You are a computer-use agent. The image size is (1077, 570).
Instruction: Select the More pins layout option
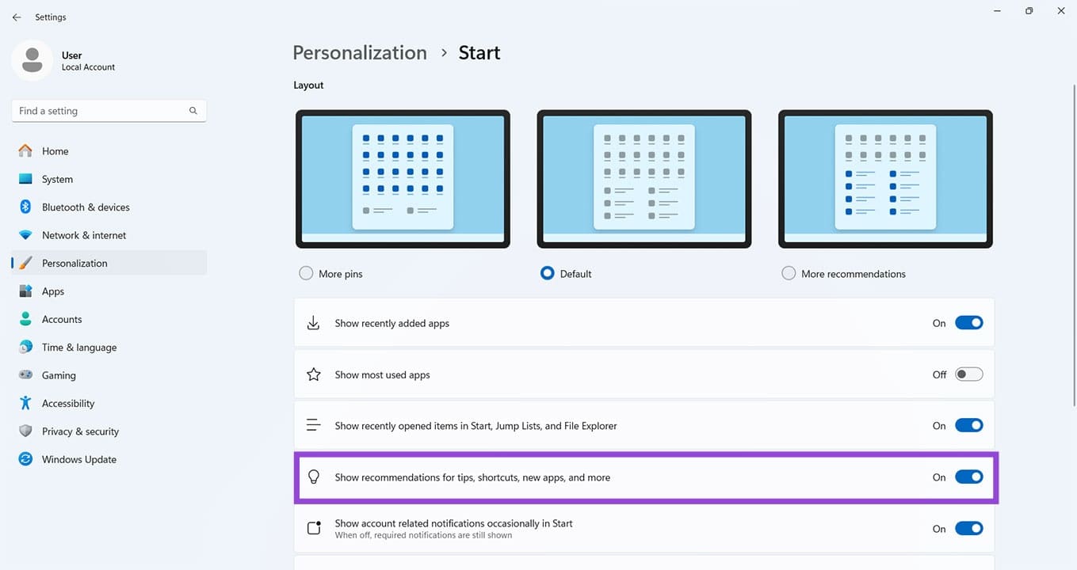point(306,272)
